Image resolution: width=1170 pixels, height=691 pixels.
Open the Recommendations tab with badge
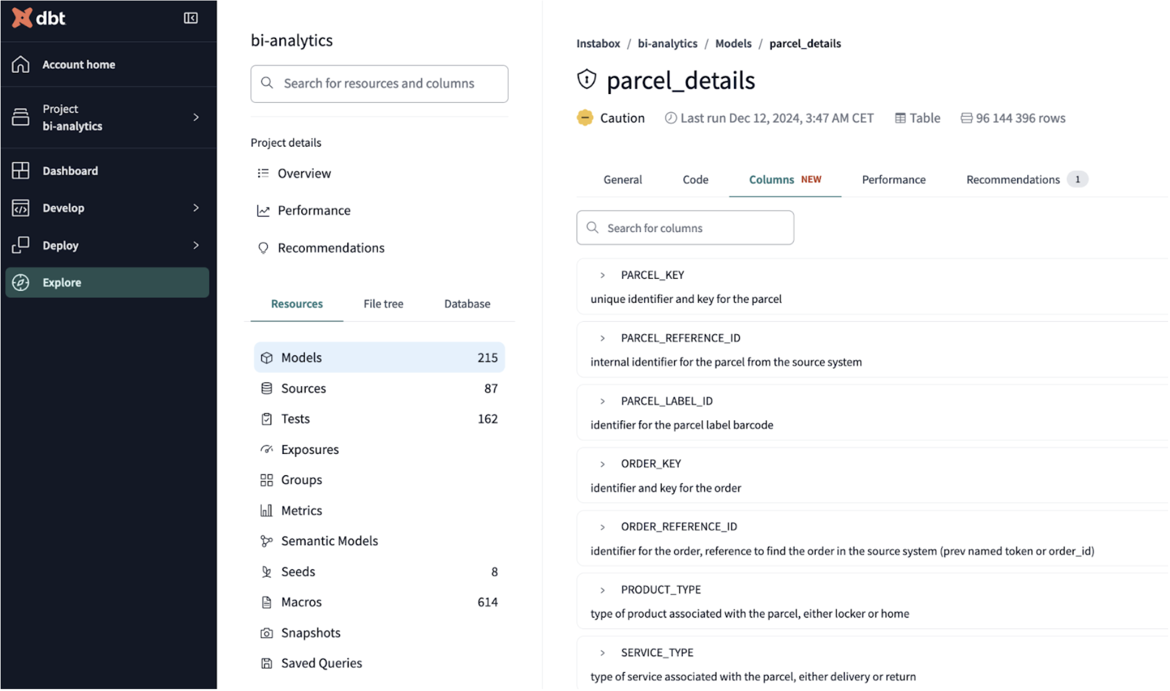coord(1027,180)
